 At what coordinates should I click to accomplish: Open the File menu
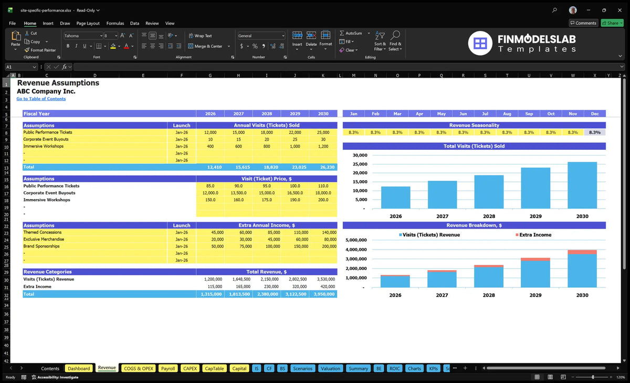click(x=12, y=23)
